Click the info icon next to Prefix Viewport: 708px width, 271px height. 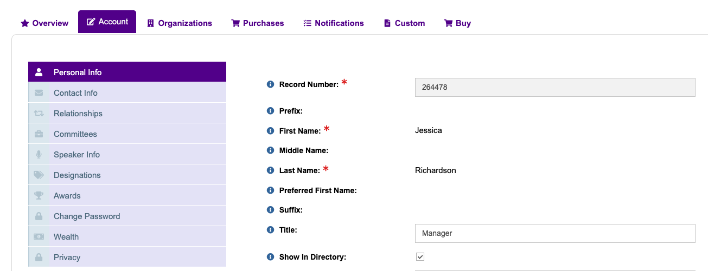(x=270, y=111)
